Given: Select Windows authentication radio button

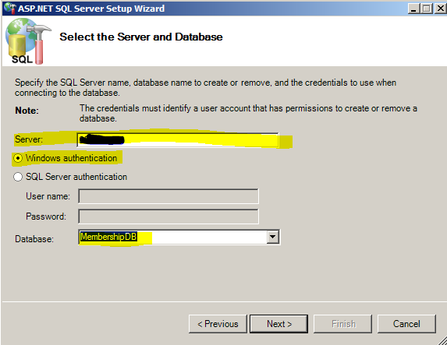Looking at the screenshot, I should click(18, 158).
